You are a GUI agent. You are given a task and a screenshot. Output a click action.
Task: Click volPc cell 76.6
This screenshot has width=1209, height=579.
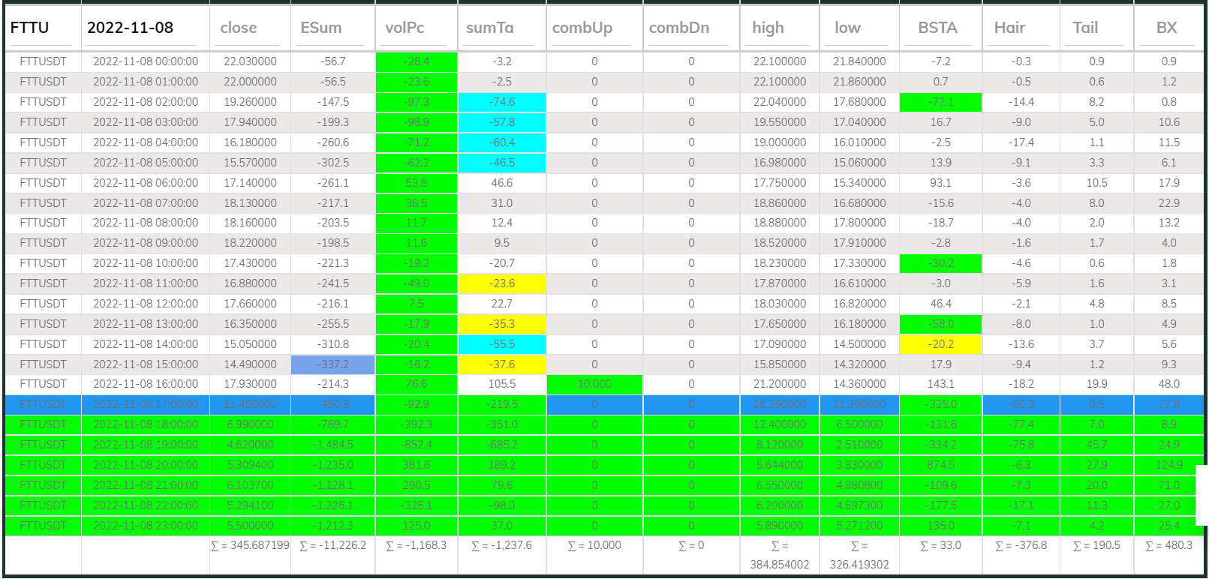click(417, 384)
